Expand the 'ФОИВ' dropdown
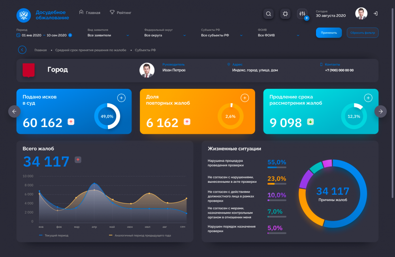 278,35
